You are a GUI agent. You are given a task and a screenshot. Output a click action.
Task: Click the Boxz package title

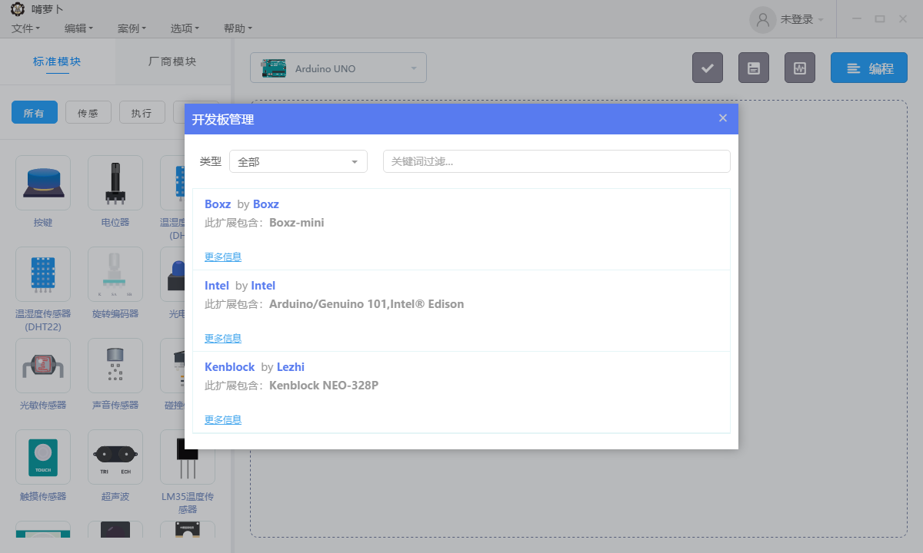(x=218, y=204)
